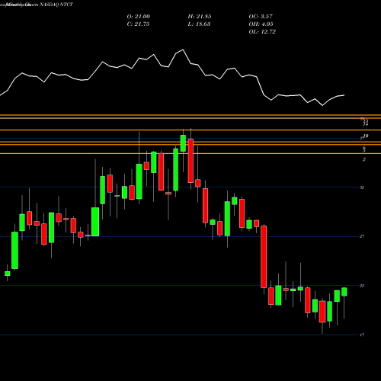Select the 'OC: 3.57' readout
Image resolution: width=381 pixels, height=381 pixels.
point(261,17)
